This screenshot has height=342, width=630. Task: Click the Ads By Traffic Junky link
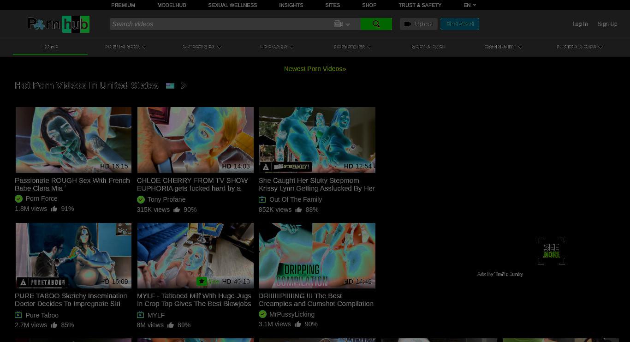pos(500,274)
